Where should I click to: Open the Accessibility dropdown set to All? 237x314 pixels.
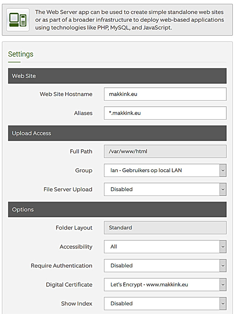click(x=165, y=247)
